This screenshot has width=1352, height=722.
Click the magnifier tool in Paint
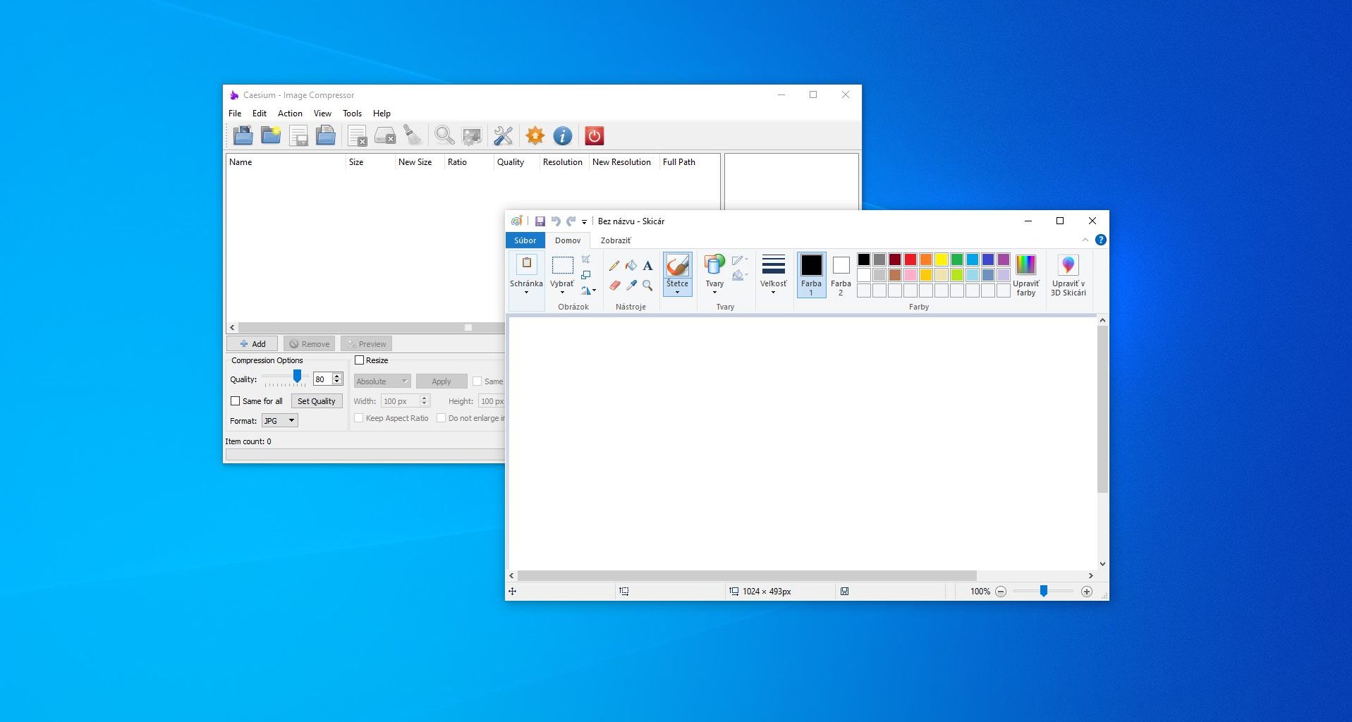point(647,285)
